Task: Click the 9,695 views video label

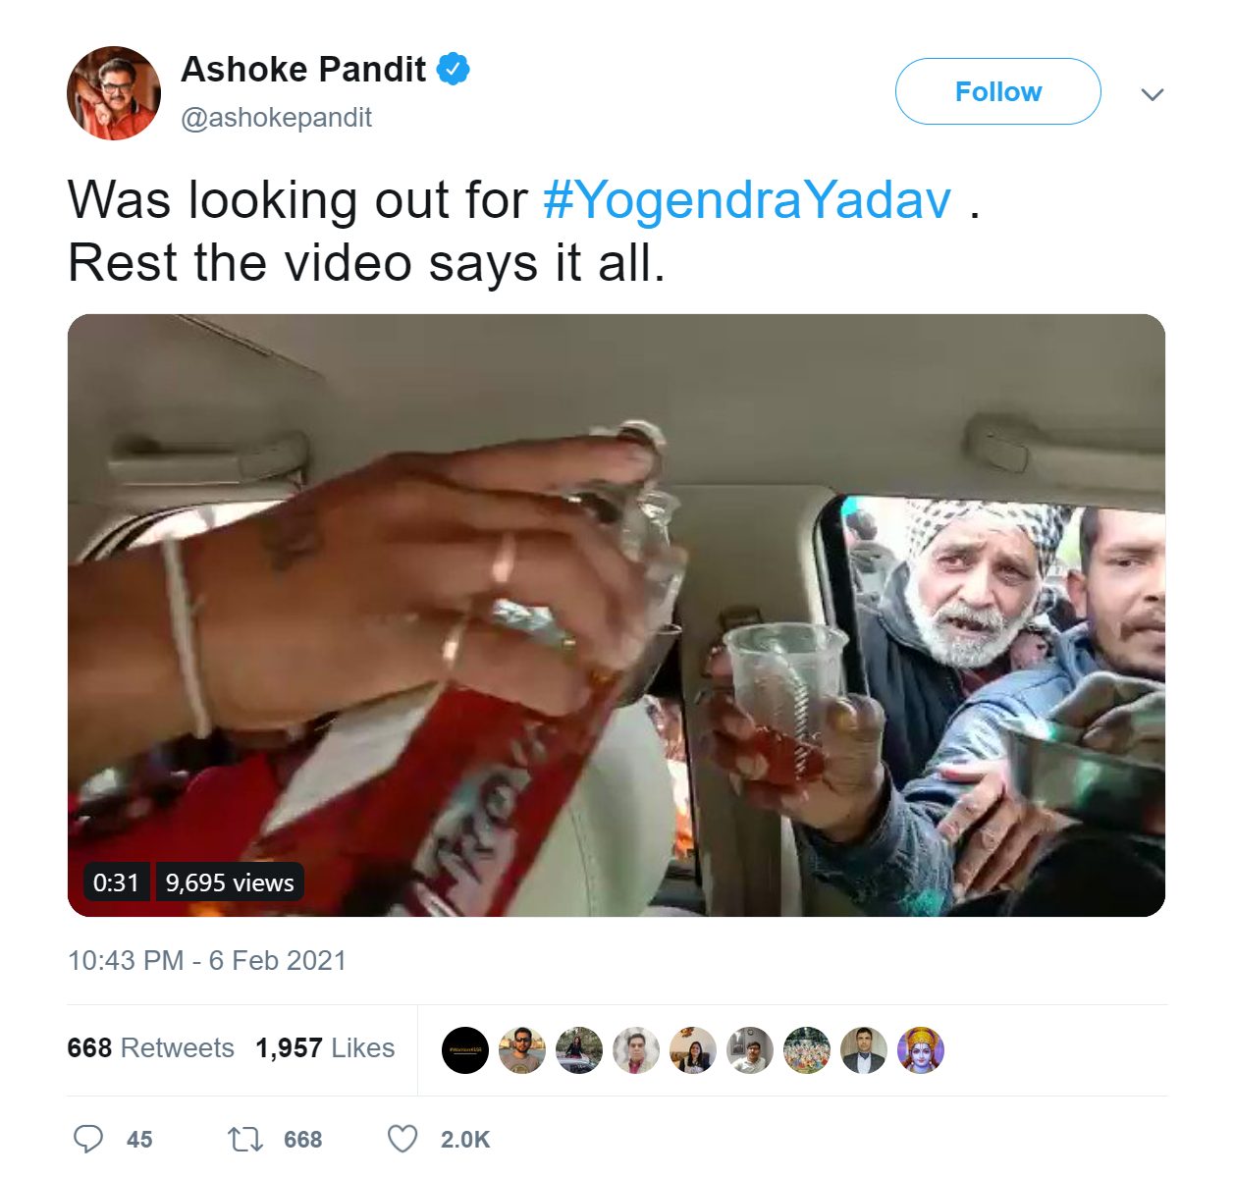Action: 230,883
